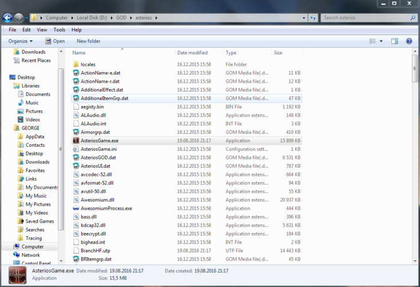
Task: Open the Tools menu
Action: click(x=59, y=30)
